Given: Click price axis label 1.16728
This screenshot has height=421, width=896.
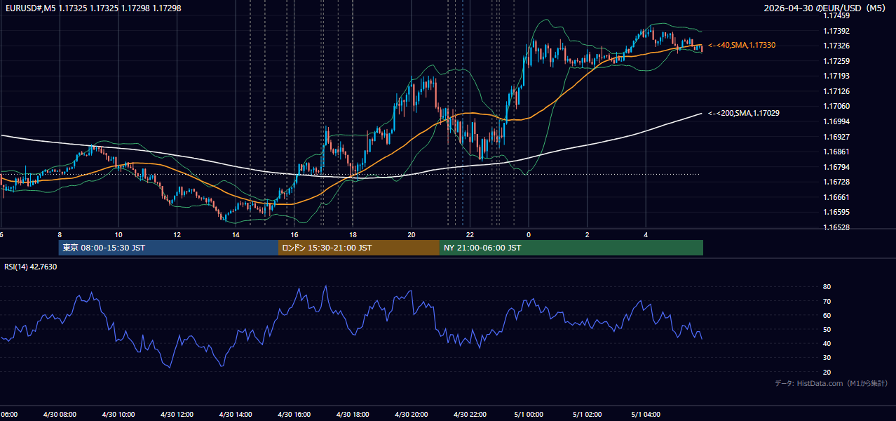Looking at the screenshot, I should point(836,182).
